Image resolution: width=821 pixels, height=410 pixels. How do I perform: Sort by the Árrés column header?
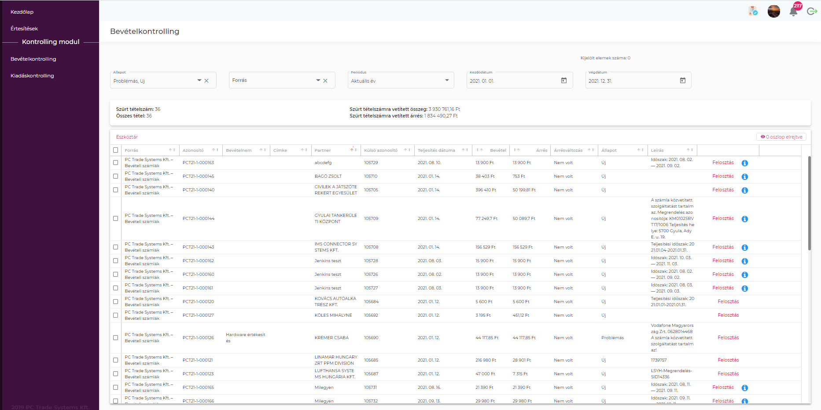click(541, 150)
